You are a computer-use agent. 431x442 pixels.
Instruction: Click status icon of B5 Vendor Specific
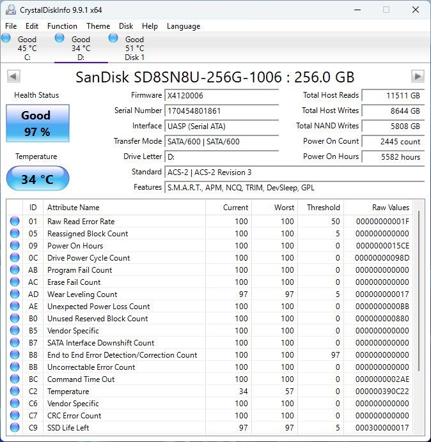[15, 330]
